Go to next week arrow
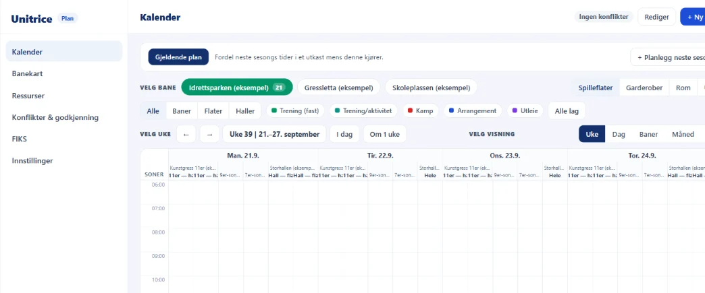The width and height of the screenshot is (705, 293). (209, 134)
